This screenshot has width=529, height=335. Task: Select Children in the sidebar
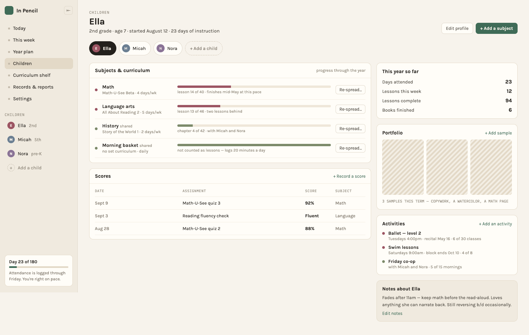click(x=39, y=63)
